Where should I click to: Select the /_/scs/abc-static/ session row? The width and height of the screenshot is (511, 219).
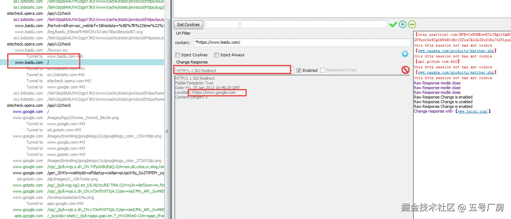click(x=82, y=216)
